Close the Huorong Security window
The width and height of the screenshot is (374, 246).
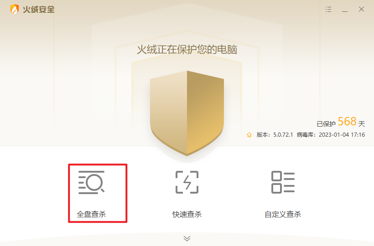[361, 9]
